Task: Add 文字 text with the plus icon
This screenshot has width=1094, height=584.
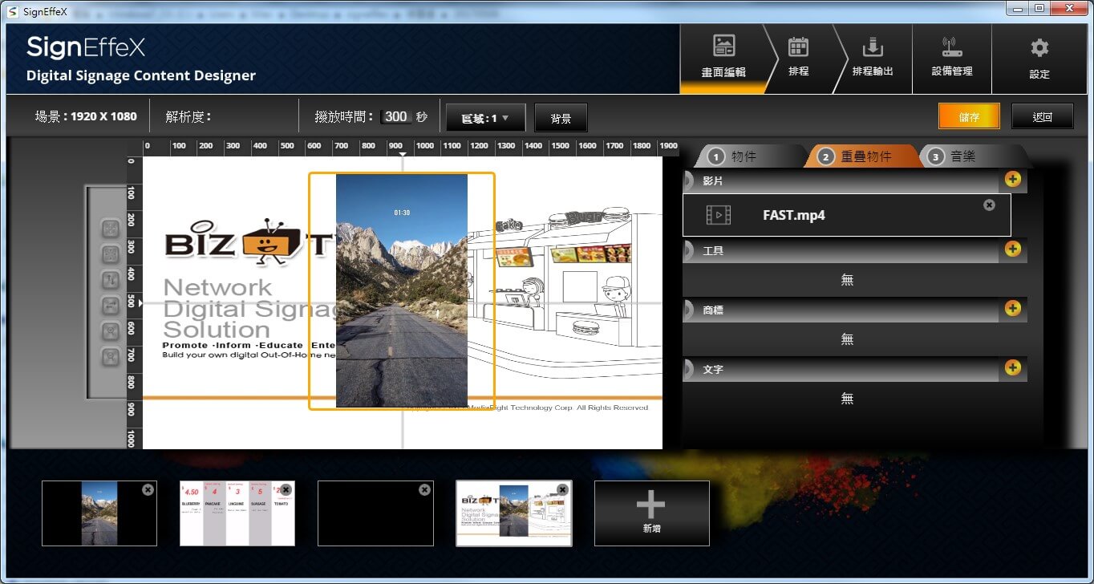Action: (1012, 367)
